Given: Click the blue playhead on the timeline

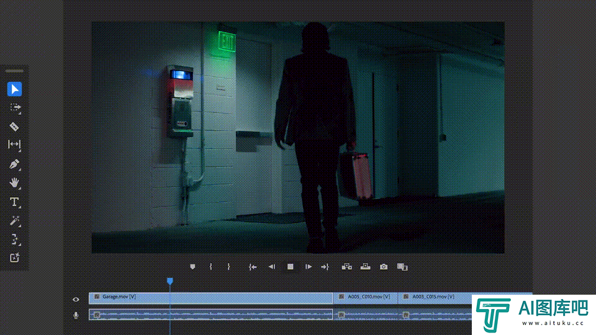Looking at the screenshot, I should coord(170,281).
